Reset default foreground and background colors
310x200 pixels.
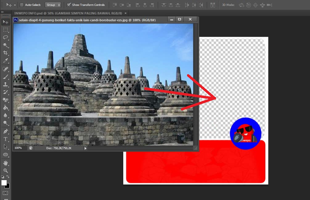[x=3, y=177]
